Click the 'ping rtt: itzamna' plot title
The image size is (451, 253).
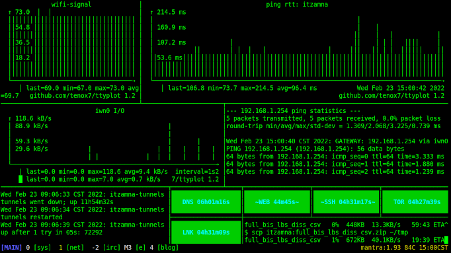(x=297, y=5)
